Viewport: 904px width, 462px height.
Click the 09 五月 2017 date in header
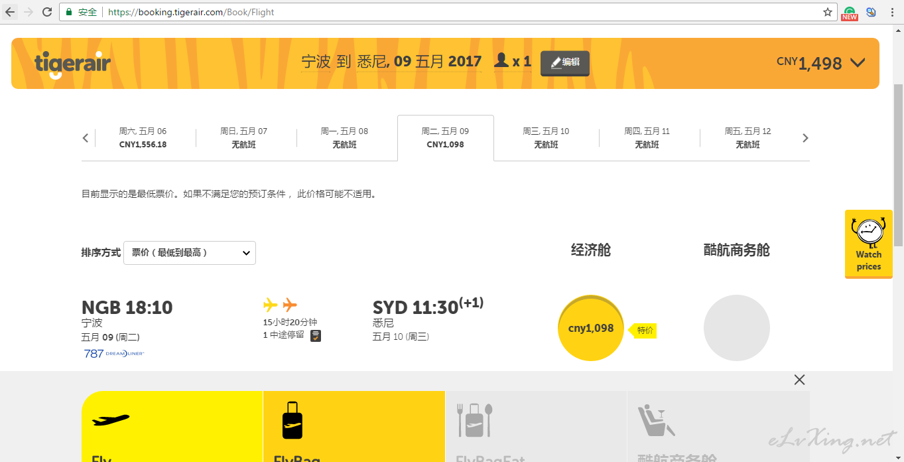pos(438,62)
